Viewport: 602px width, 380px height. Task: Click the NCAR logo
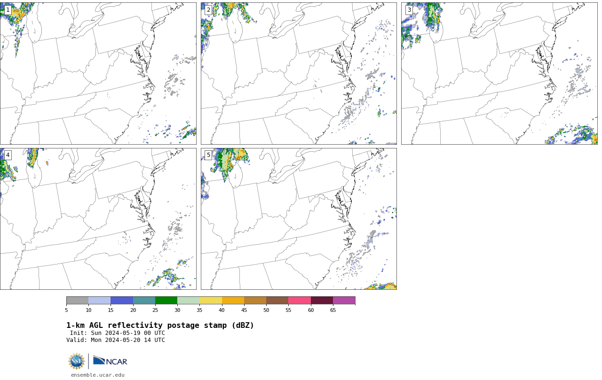pos(110,361)
